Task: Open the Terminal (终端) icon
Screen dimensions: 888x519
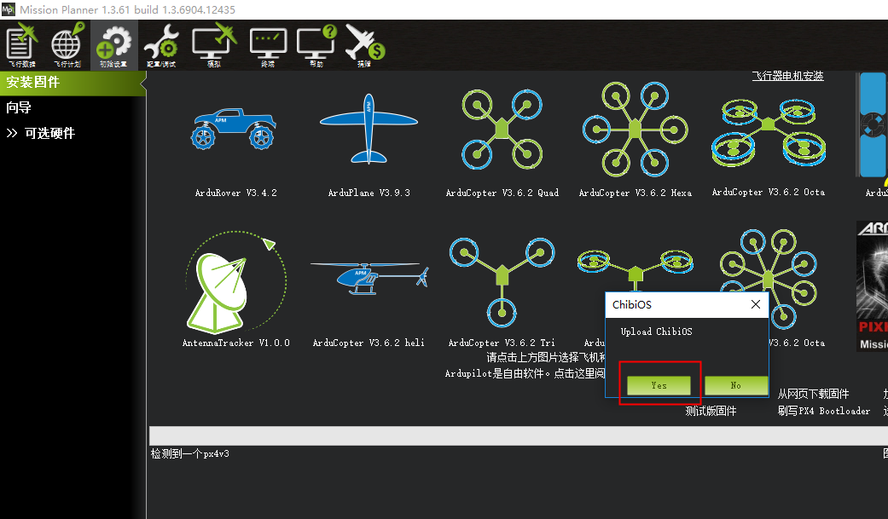Action: (268, 44)
